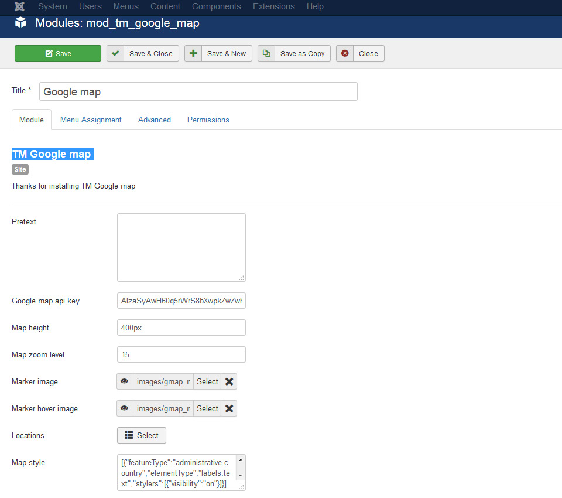562x498 pixels.
Task: Focus the Map zoom level field
Action: pyautogui.click(x=181, y=354)
